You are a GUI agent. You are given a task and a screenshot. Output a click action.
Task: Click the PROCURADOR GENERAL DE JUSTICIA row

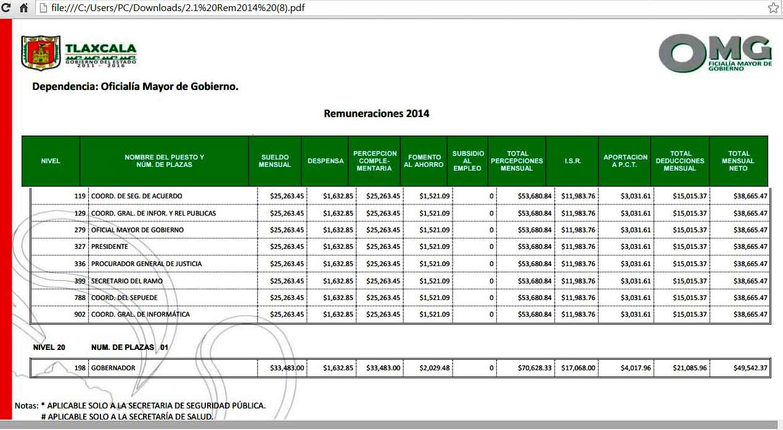click(146, 264)
